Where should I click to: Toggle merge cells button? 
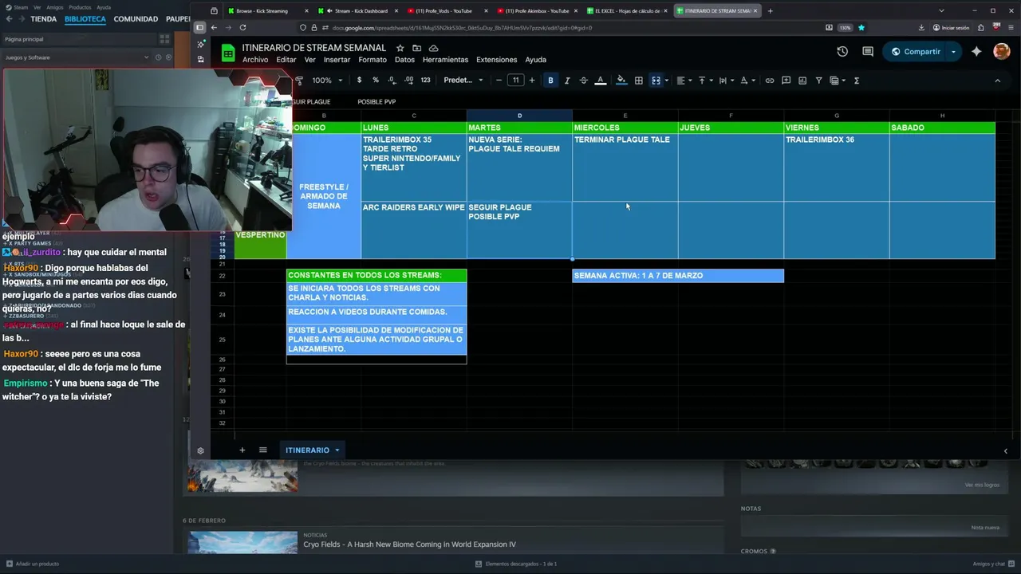click(x=656, y=81)
